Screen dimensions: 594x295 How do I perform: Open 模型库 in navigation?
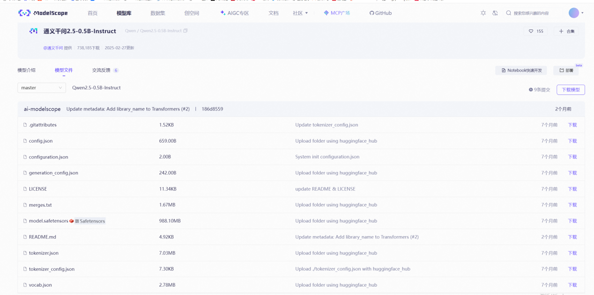point(124,13)
